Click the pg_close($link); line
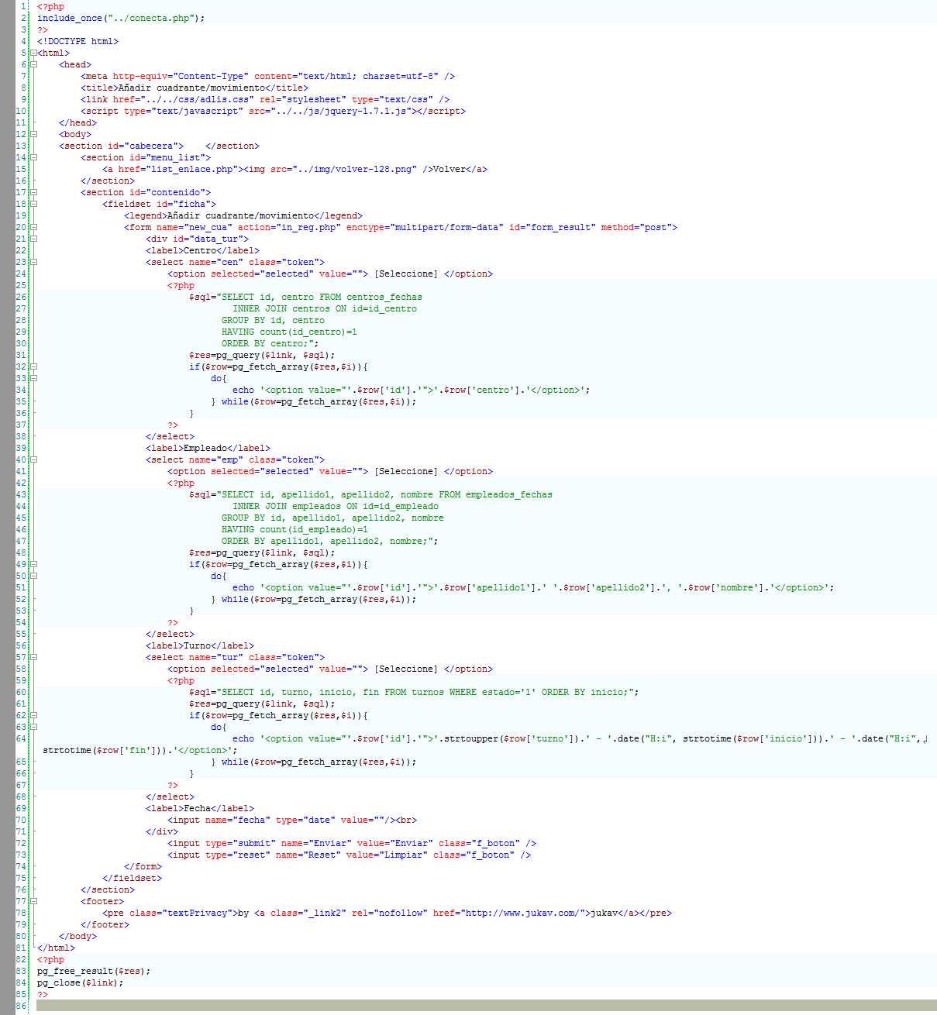Viewport: 937px width, 1015px height. (80, 982)
